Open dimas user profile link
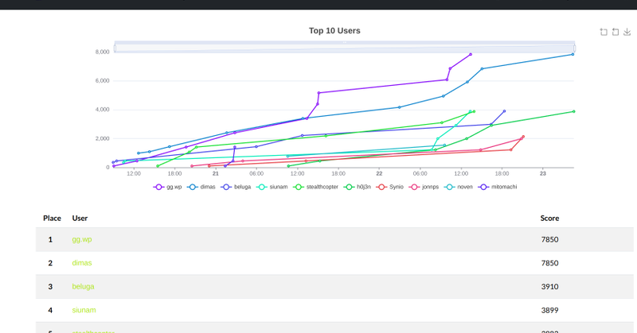 coord(82,263)
